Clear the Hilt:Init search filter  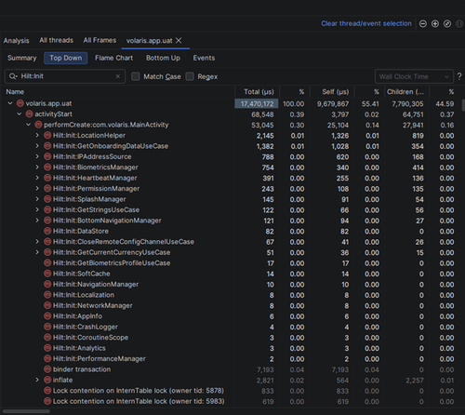[118, 76]
